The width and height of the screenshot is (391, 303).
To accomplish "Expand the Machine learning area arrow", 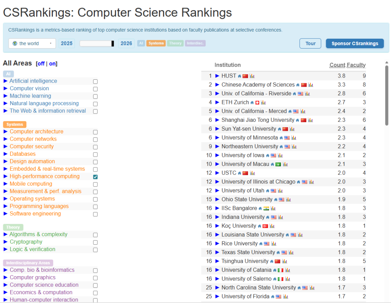I will coord(5,96).
